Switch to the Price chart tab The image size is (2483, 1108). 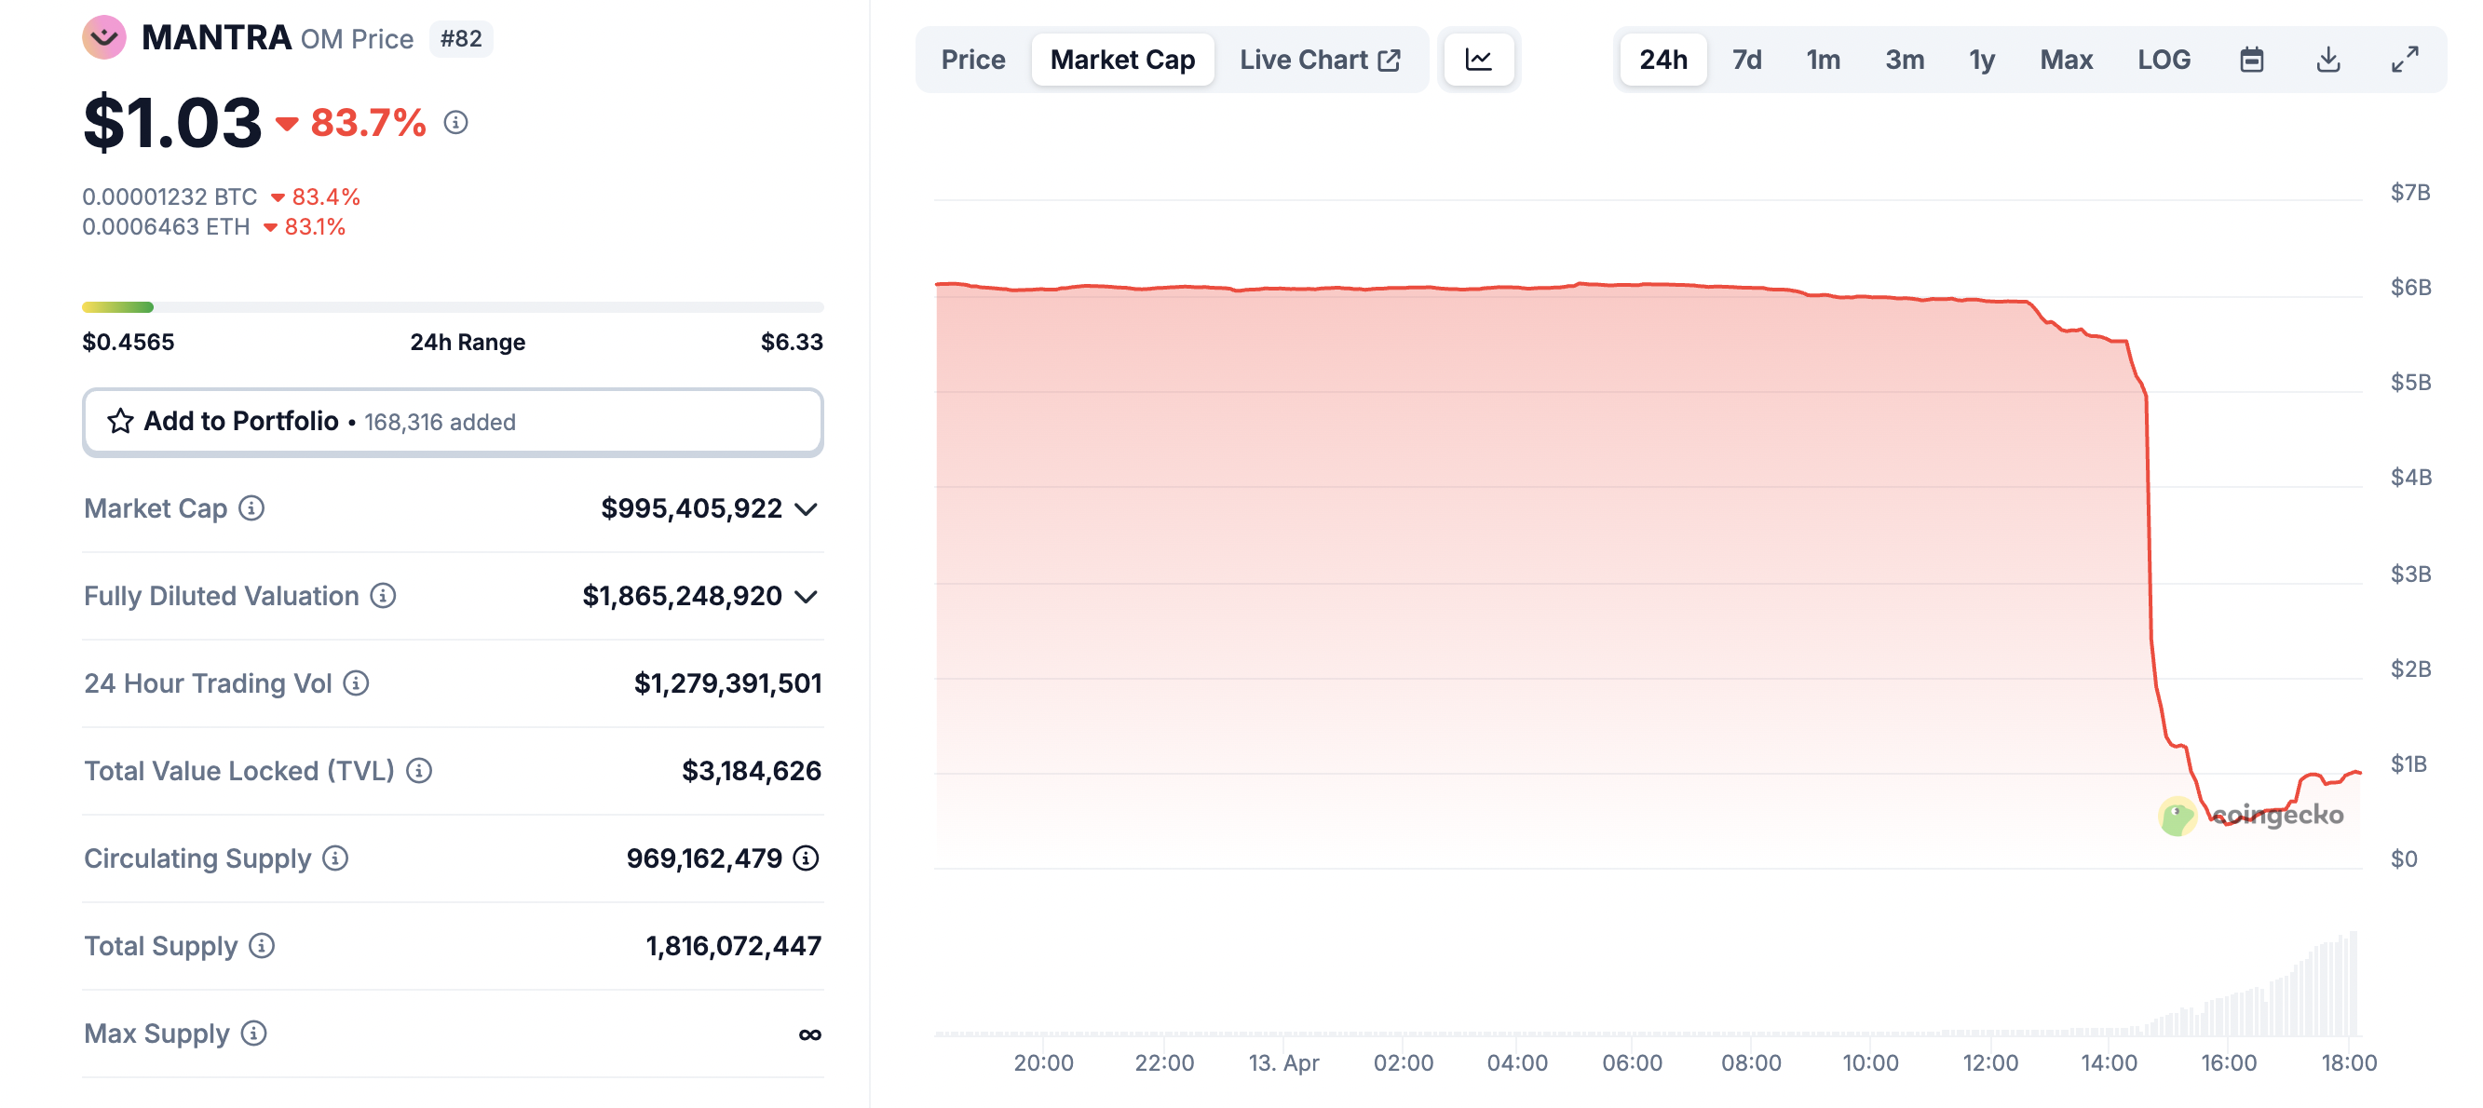point(972,59)
